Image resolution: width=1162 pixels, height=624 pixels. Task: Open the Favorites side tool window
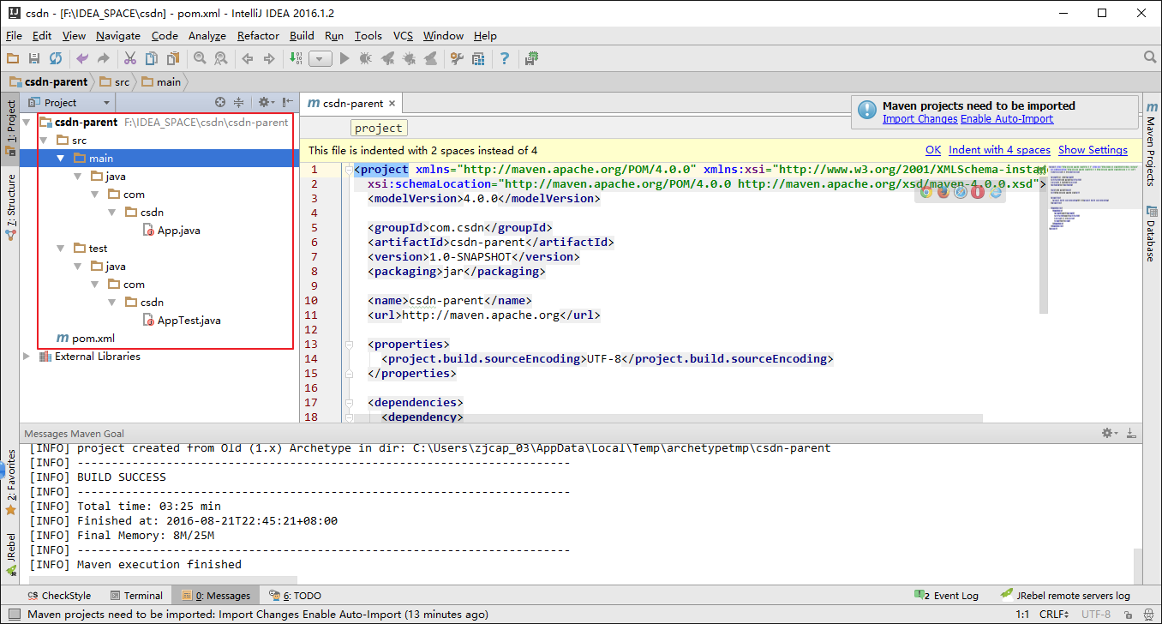tap(10, 482)
